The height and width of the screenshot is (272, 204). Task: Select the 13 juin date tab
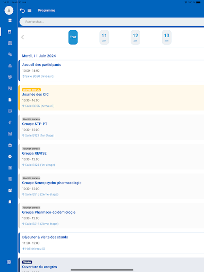(167, 37)
